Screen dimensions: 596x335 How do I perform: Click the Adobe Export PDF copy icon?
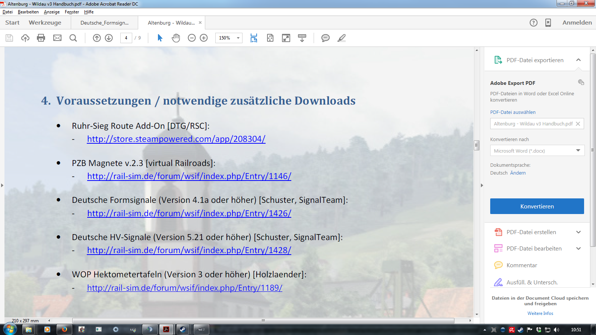581,82
